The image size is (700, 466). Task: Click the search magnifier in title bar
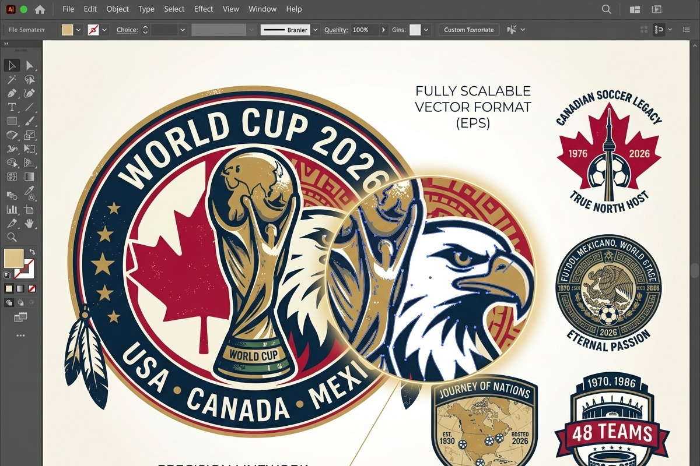click(607, 9)
